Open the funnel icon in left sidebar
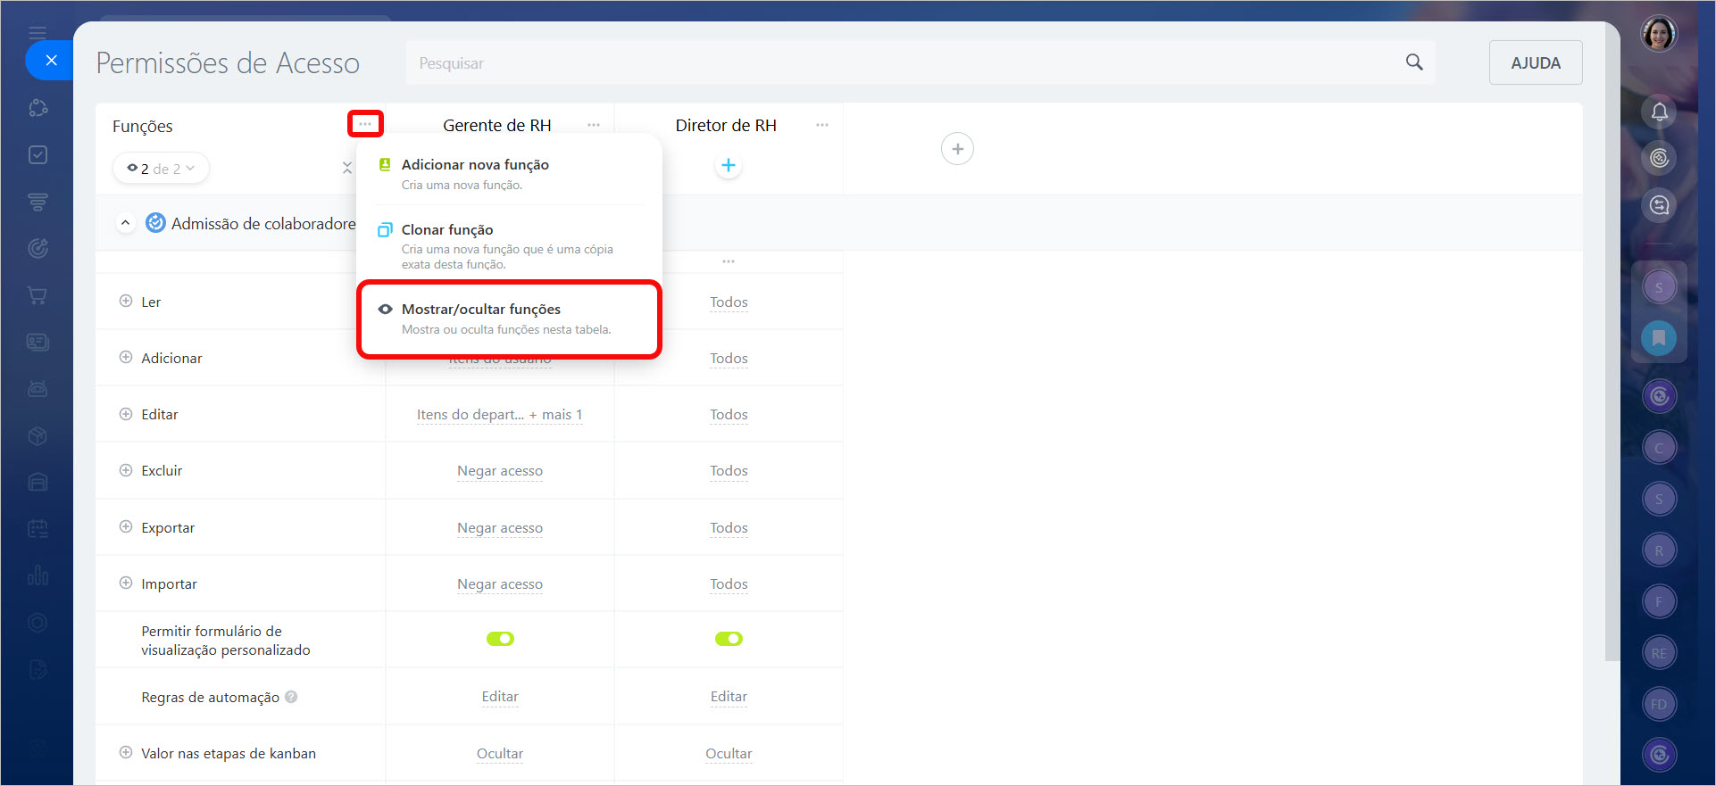Image resolution: width=1716 pixels, height=786 pixels. 37,202
